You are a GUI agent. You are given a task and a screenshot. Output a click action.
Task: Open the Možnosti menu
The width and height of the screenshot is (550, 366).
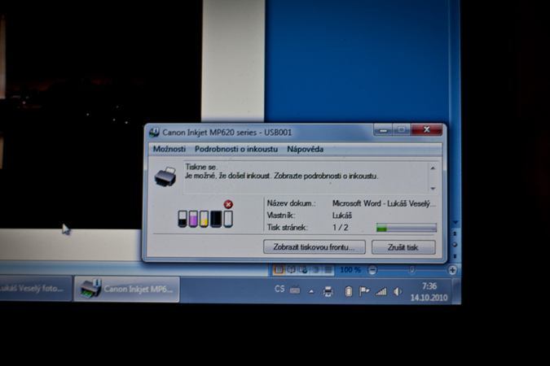(169, 149)
